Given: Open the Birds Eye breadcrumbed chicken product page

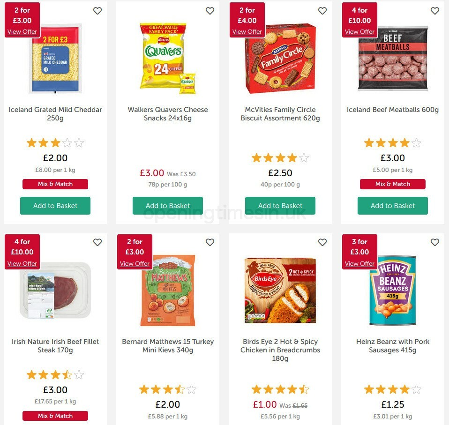Looking at the screenshot, I should point(280,350).
